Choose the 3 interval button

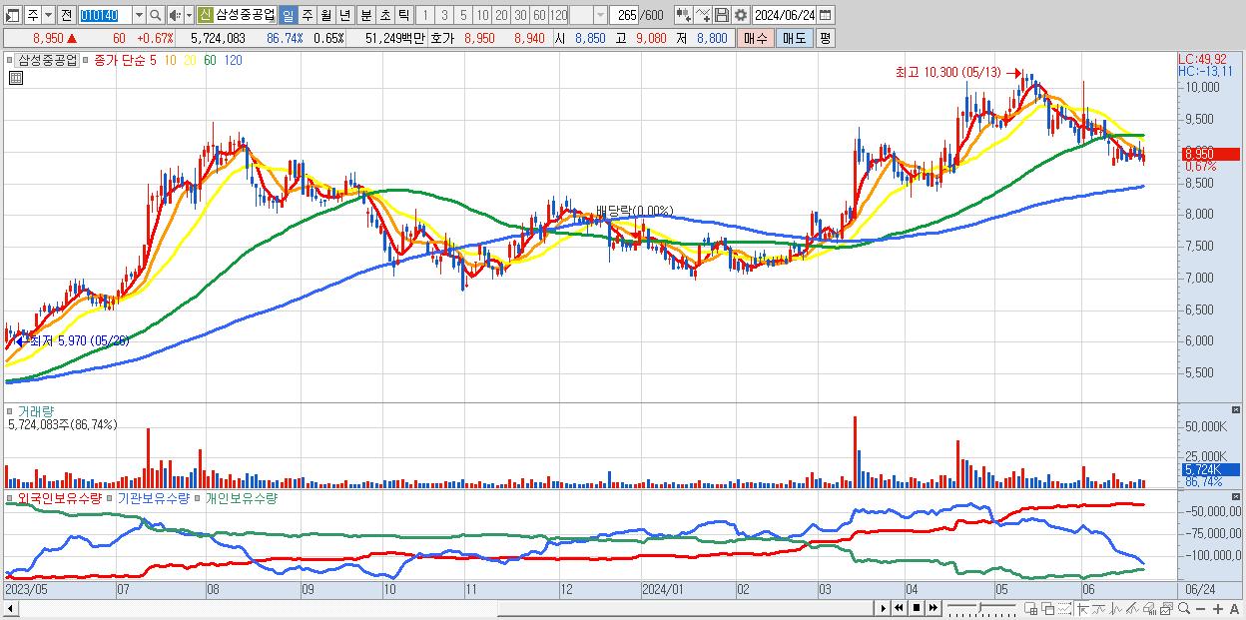444,15
